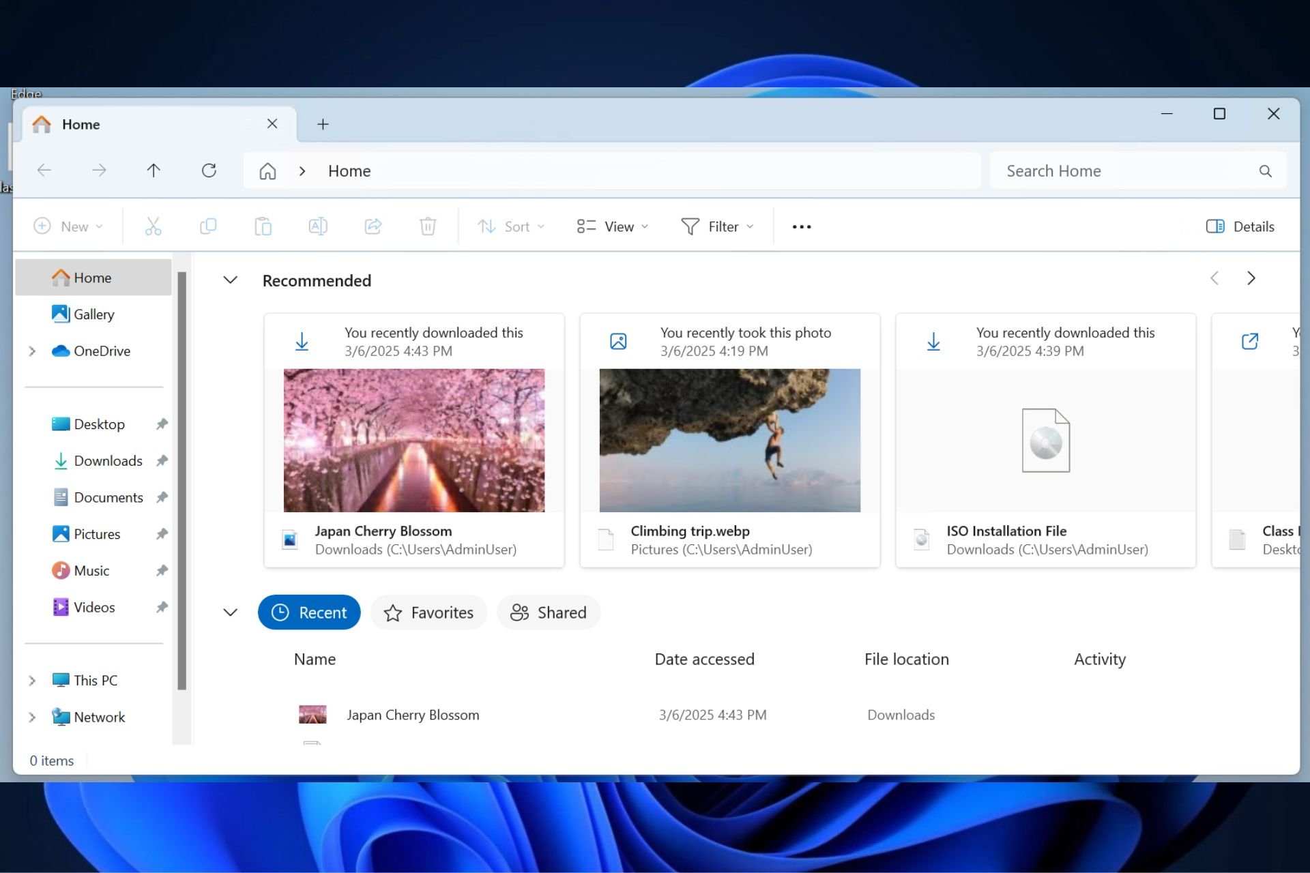
Task: Click the Share icon in toolbar
Action: click(x=373, y=226)
